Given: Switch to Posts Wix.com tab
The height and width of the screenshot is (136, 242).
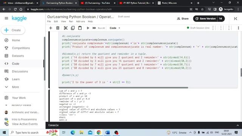Looking at the screenshot, I should pyautogui.click(x=175, y=3).
